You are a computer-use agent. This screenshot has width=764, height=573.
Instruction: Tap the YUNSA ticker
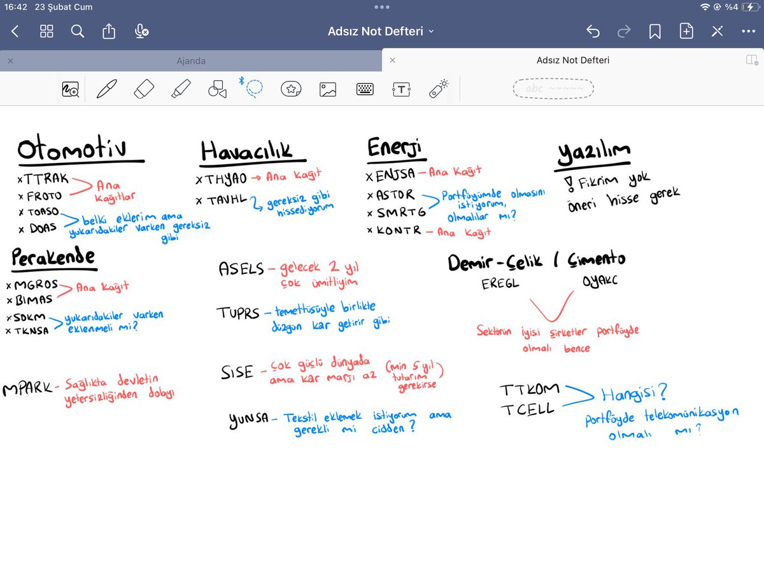[x=249, y=420]
